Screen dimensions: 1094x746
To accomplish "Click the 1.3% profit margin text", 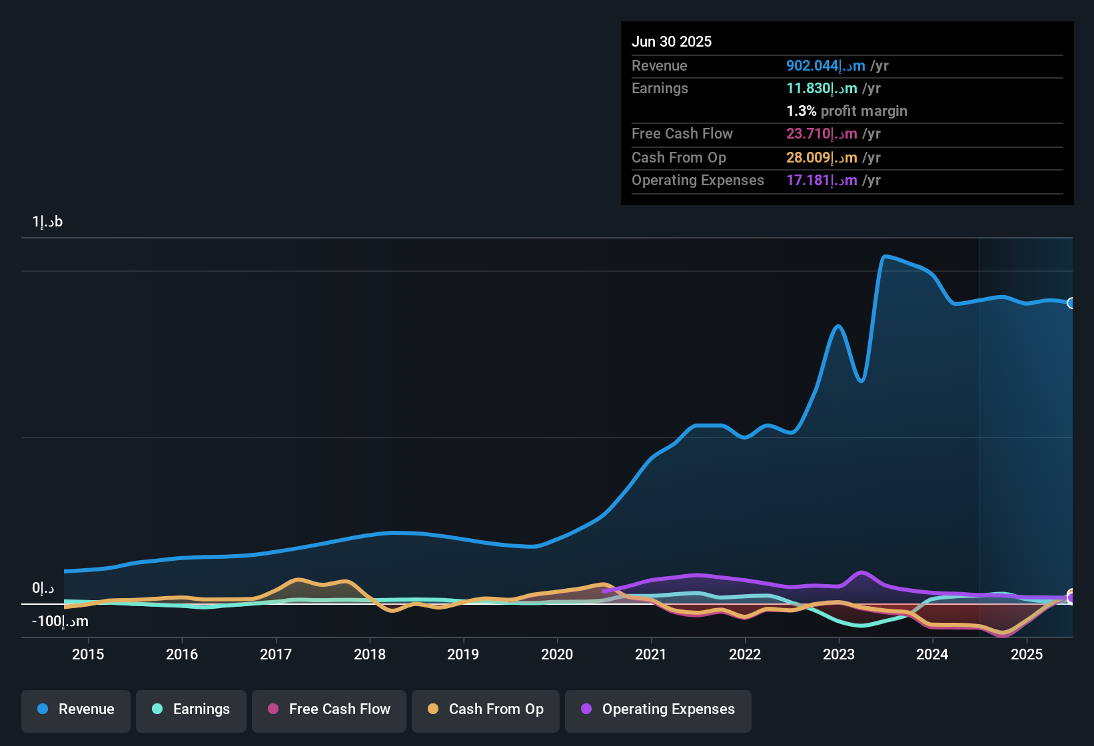I will 846,111.
